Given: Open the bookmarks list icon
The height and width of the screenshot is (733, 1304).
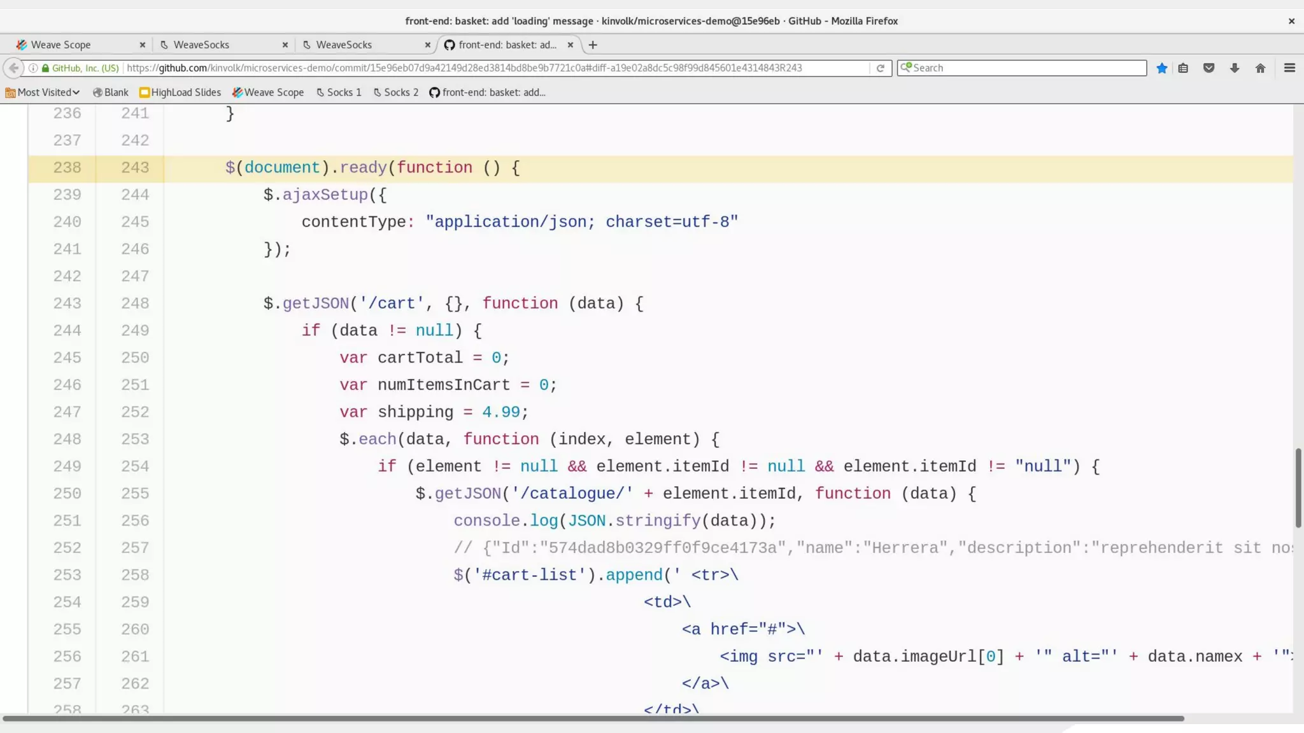Looking at the screenshot, I should 1183,68.
